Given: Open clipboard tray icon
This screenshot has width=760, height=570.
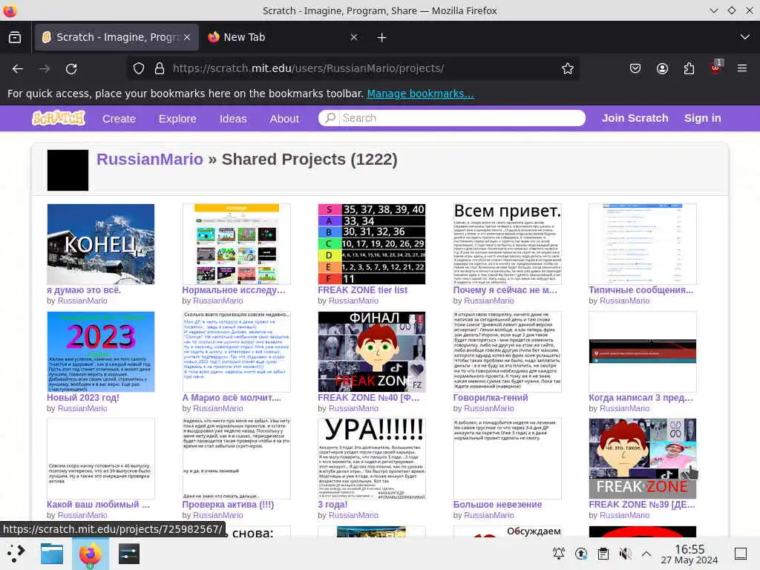Looking at the screenshot, I should coord(603,553).
